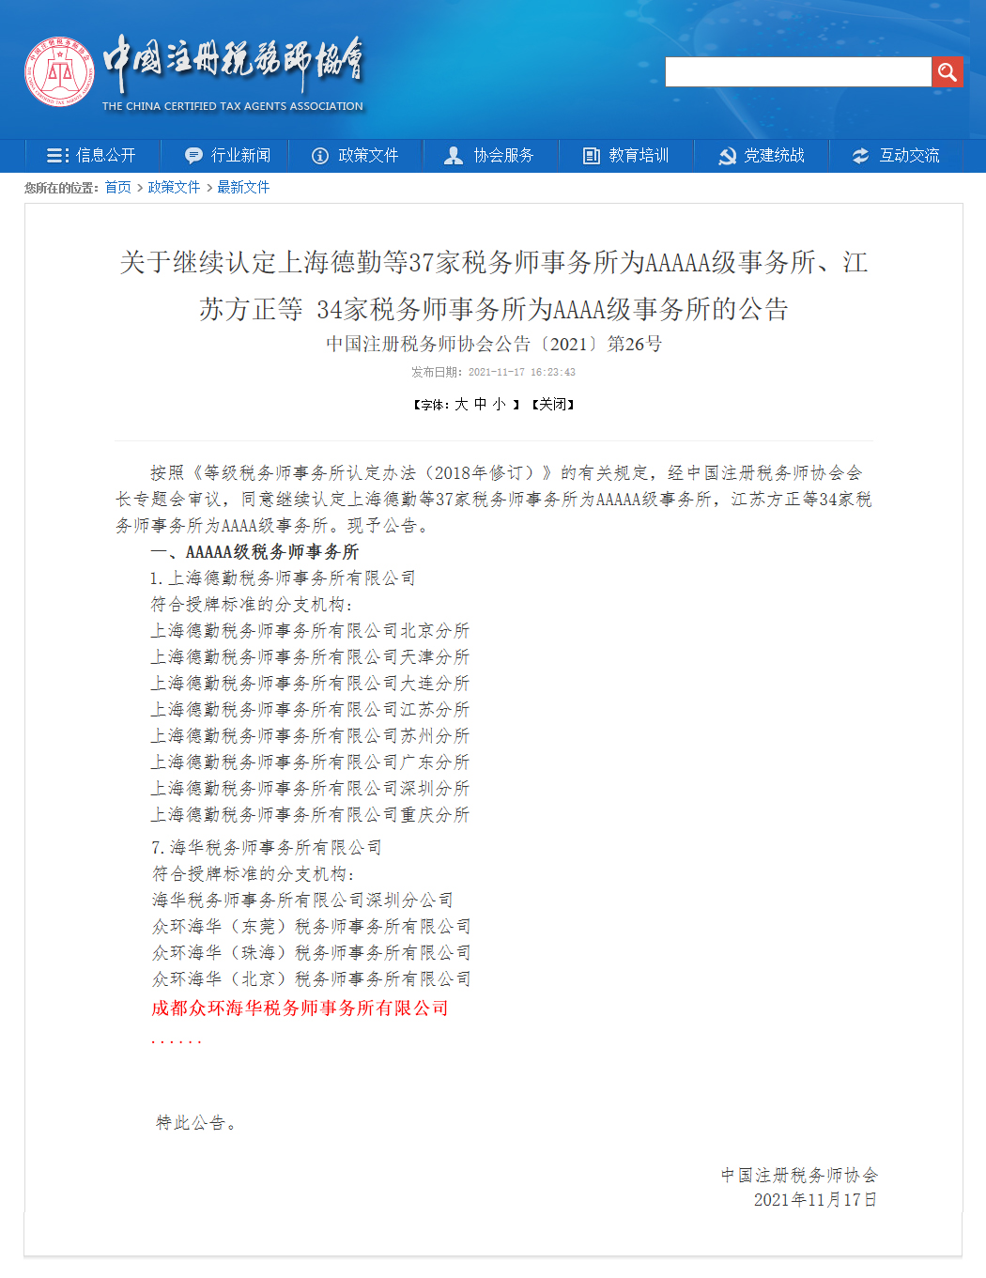Click the 中国注册税务师协会 signature
Viewport: 986px width, 1278px height.
pos(799,1176)
